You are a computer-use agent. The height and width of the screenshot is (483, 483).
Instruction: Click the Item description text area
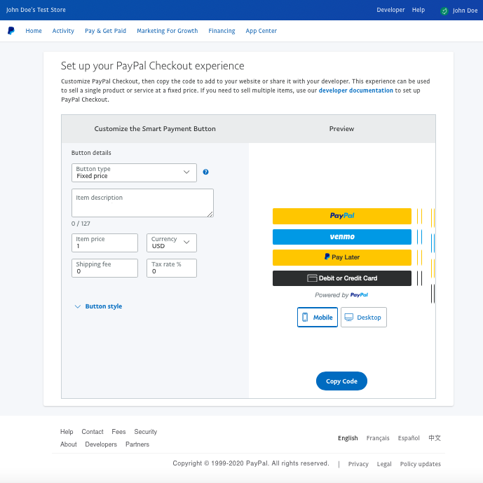click(142, 203)
